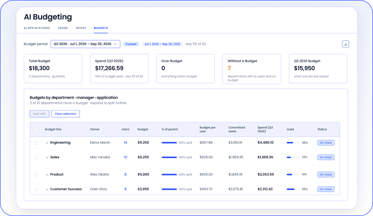
Task: Expand the Engineering budget line
Action: pyautogui.click(x=47, y=143)
